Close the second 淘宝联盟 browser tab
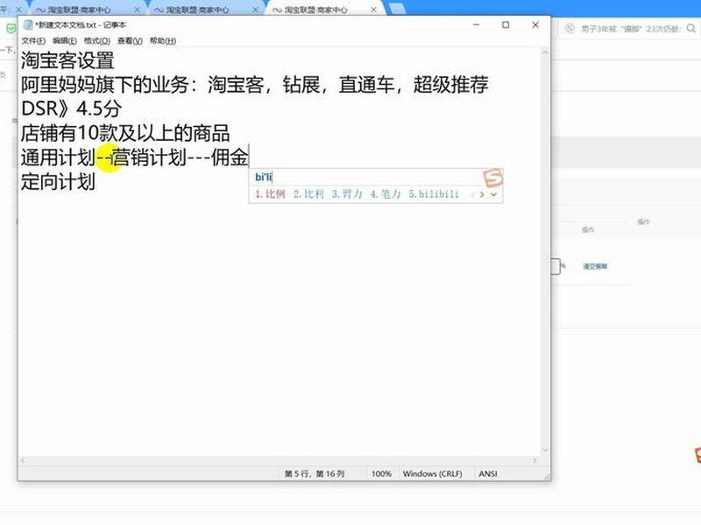The image size is (701, 525). tap(255, 10)
